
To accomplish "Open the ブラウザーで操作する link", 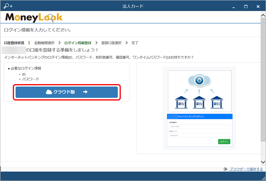I will (246, 169).
